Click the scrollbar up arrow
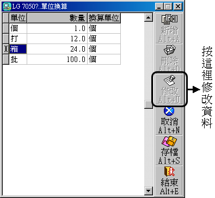 [149, 17]
